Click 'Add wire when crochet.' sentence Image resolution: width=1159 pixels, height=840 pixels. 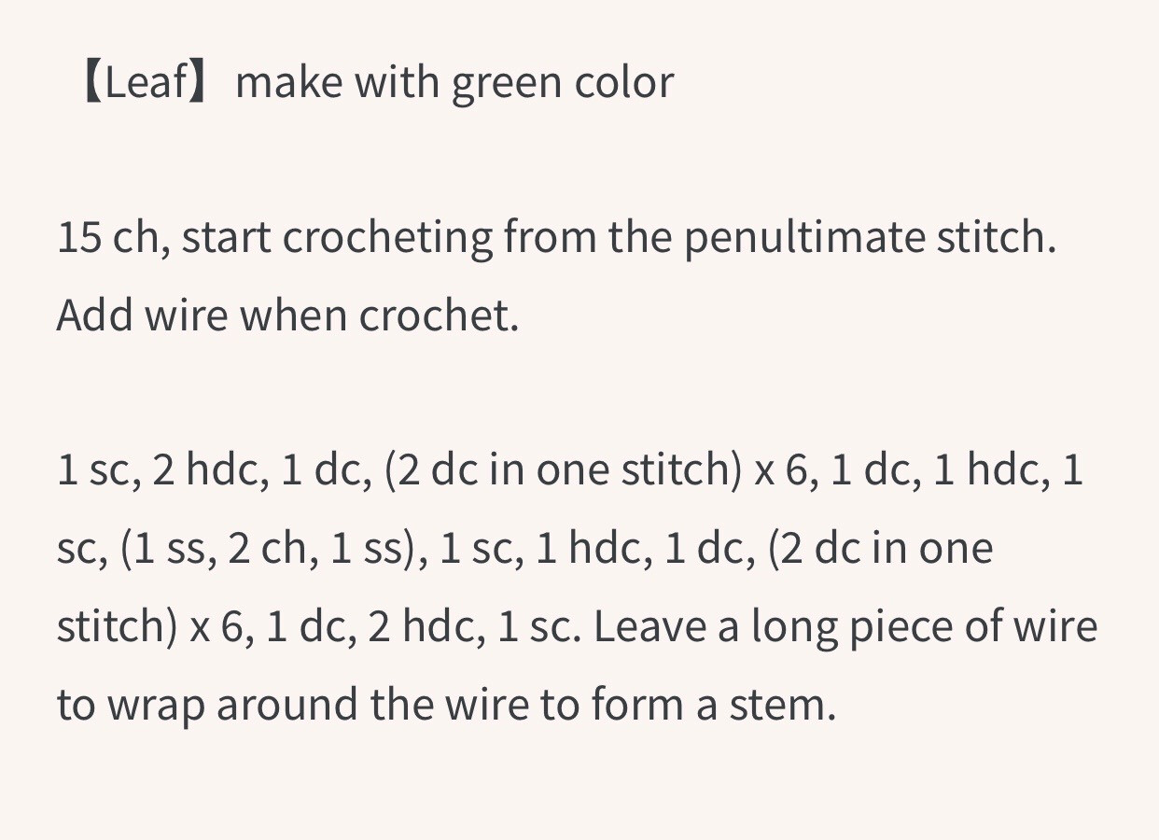(x=287, y=315)
